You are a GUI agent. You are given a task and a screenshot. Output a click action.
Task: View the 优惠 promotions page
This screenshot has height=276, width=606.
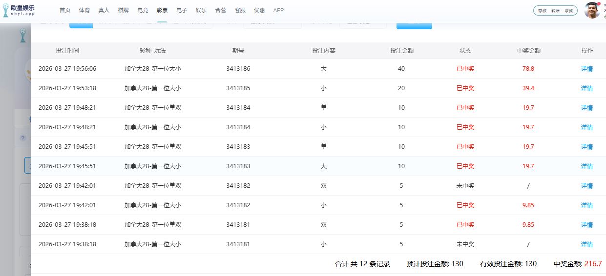[x=259, y=10]
